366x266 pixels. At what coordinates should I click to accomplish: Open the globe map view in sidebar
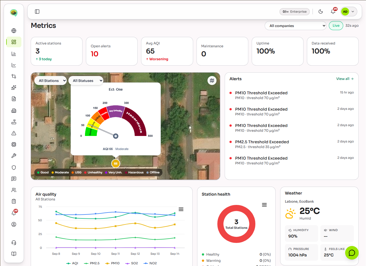(x=14, y=31)
